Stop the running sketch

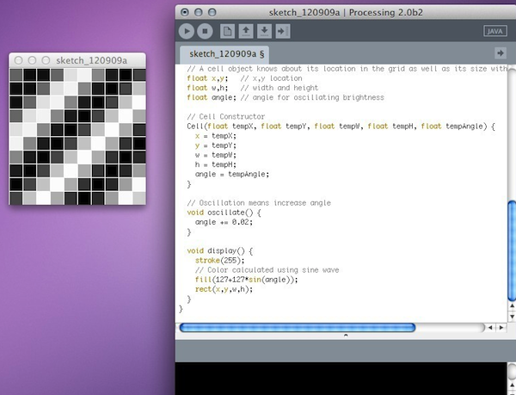point(205,31)
